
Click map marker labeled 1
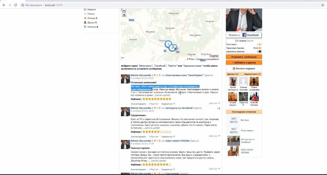click(175, 46)
